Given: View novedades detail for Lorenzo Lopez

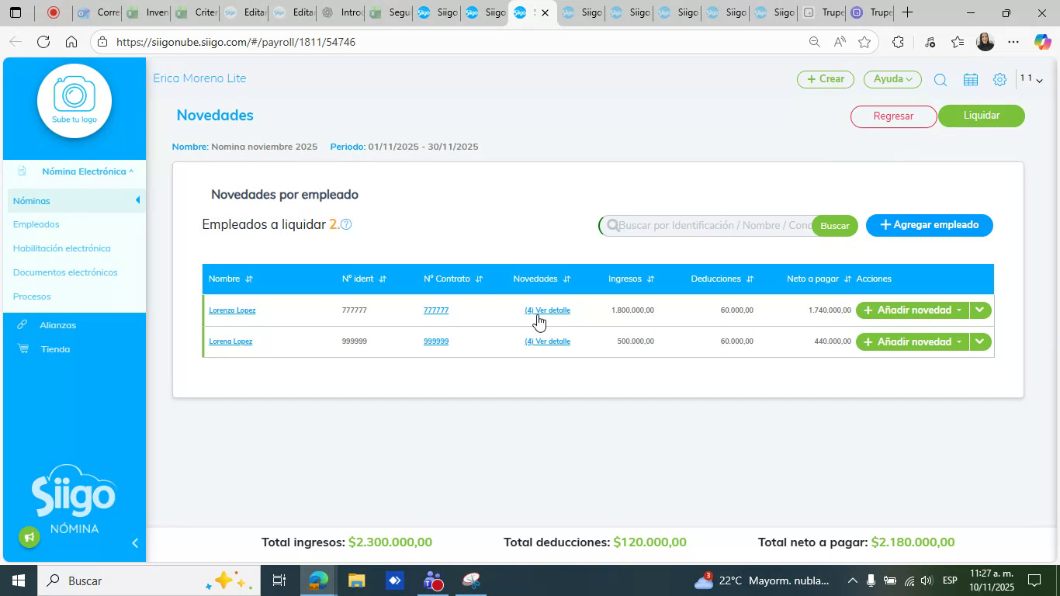Looking at the screenshot, I should [x=547, y=310].
